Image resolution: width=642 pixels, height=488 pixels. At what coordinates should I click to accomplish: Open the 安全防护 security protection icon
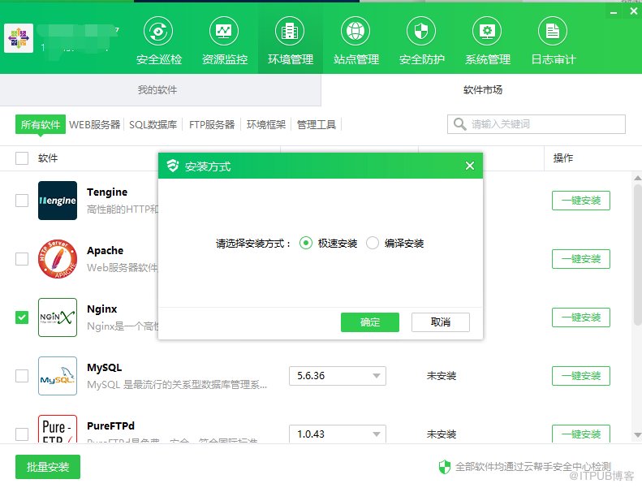[421, 31]
